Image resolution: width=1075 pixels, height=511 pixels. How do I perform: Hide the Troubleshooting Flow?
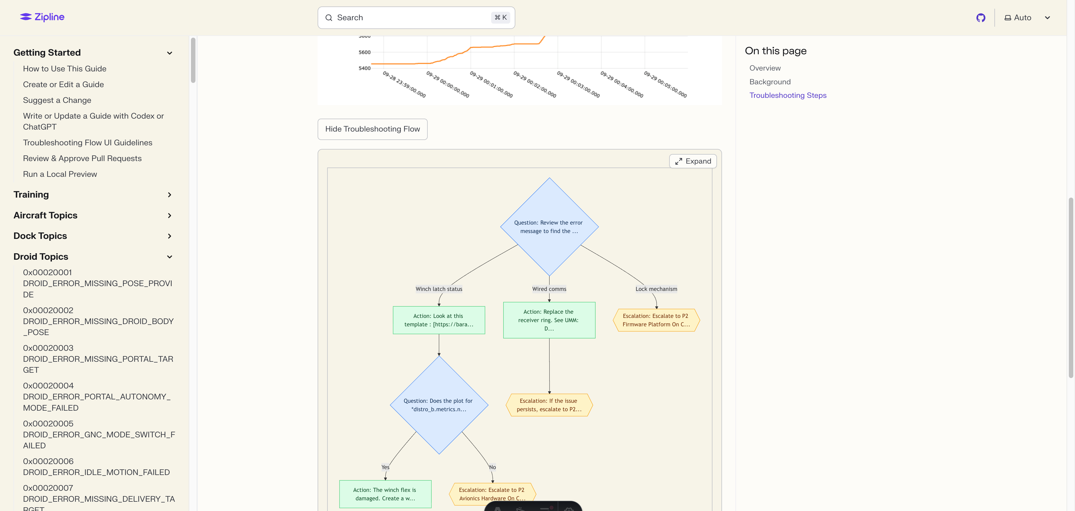[x=372, y=129]
